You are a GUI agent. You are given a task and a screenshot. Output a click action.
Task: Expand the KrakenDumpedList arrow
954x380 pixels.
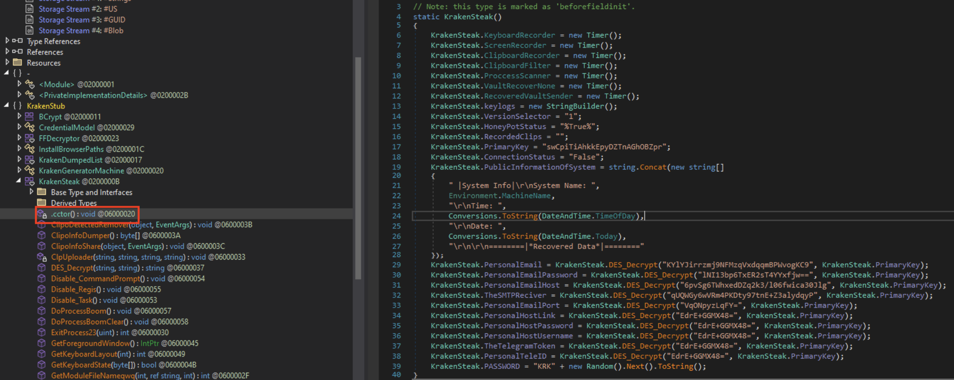click(x=19, y=160)
